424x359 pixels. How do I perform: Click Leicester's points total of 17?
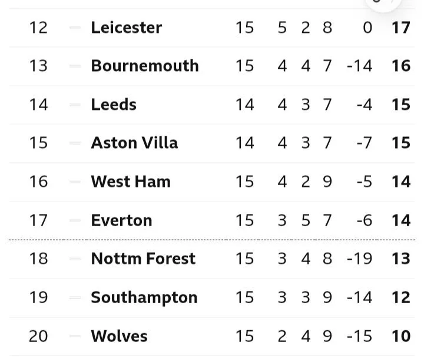click(400, 28)
